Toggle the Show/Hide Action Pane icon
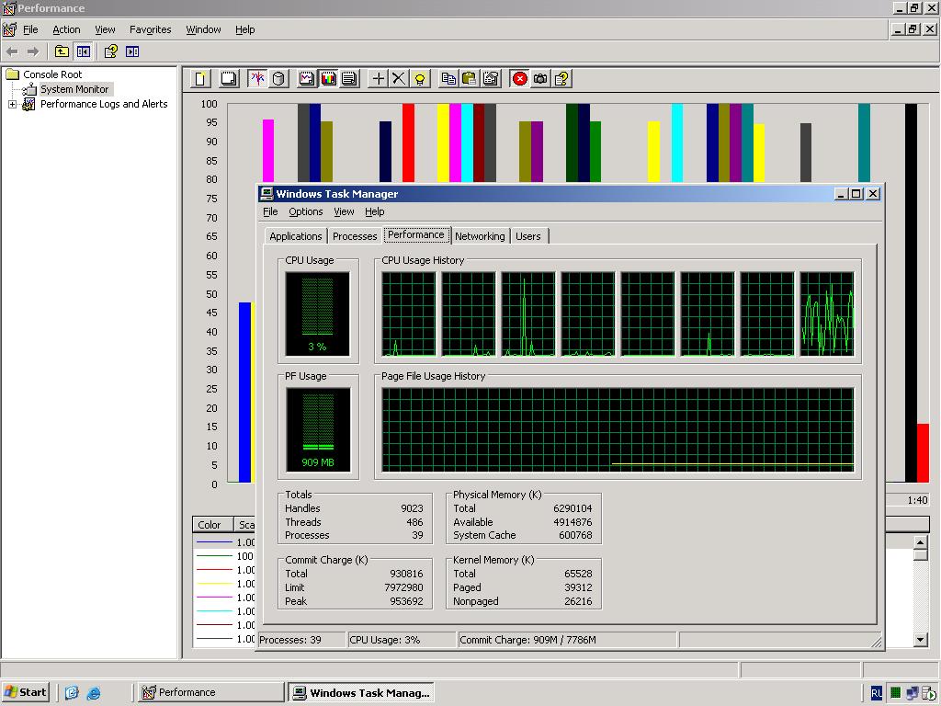 point(132,51)
